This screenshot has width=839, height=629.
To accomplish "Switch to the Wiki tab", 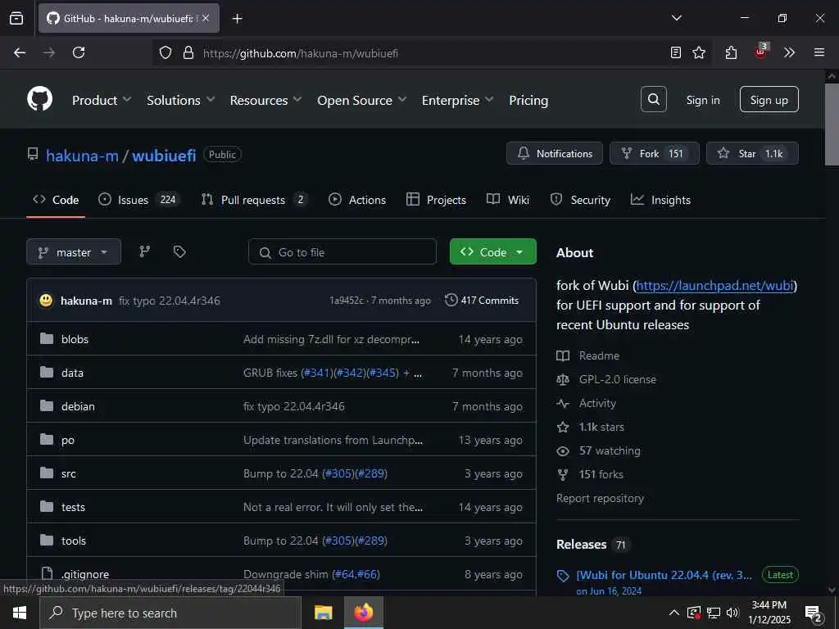I will pos(508,200).
